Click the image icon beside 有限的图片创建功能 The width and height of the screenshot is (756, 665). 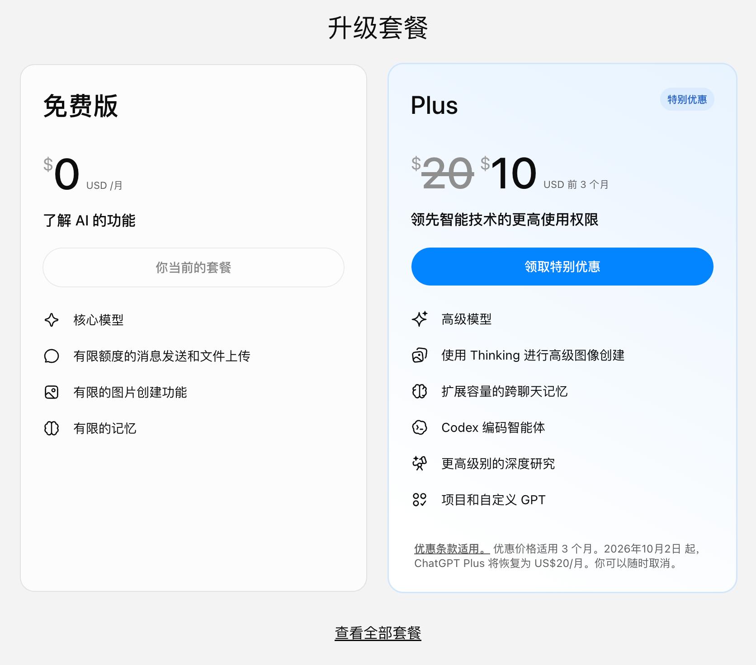pyautogui.click(x=52, y=392)
